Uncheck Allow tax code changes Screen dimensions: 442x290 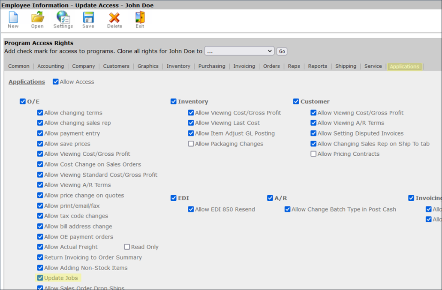coord(40,216)
